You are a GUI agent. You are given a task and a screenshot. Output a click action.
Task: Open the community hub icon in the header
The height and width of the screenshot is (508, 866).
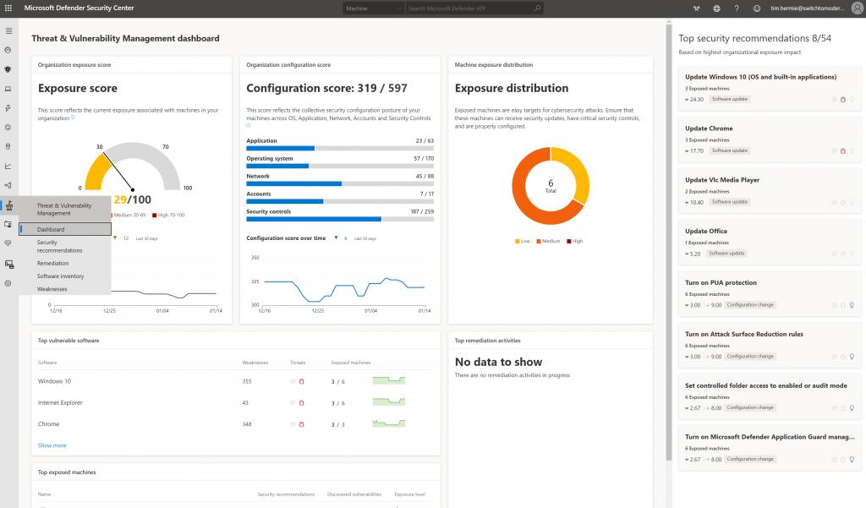pyautogui.click(x=697, y=8)
